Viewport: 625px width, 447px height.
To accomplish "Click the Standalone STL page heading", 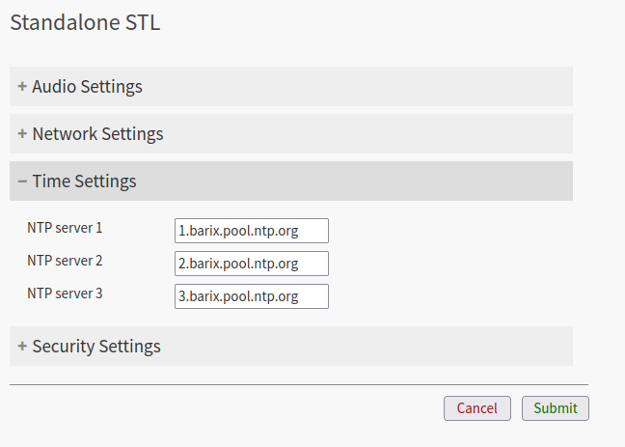I will (x=85, y=23).
